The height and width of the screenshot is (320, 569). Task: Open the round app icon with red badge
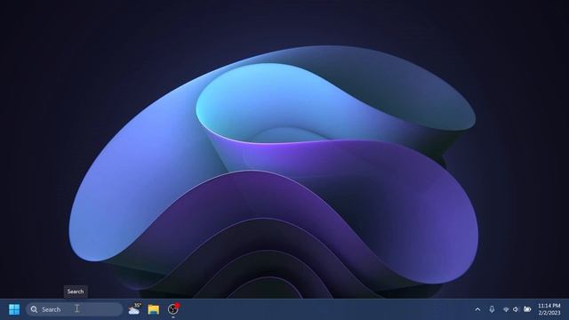click(173, 309)
